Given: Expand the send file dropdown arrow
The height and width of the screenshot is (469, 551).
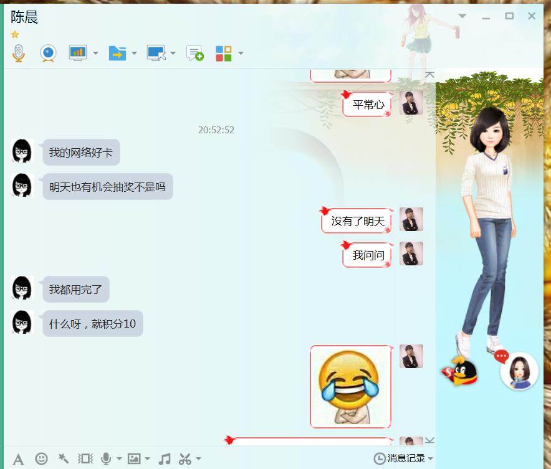Looking at the screenshot, I should 134,54.
